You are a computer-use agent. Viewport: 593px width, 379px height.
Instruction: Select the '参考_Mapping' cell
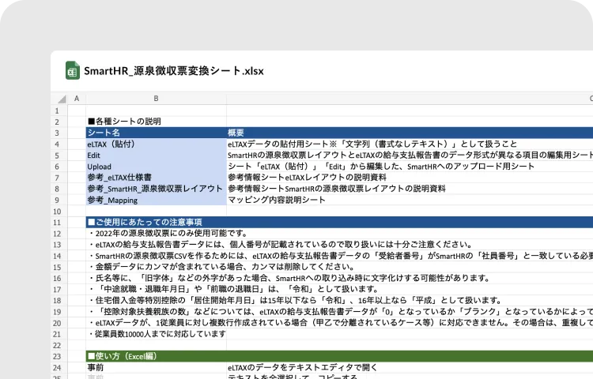157,200
